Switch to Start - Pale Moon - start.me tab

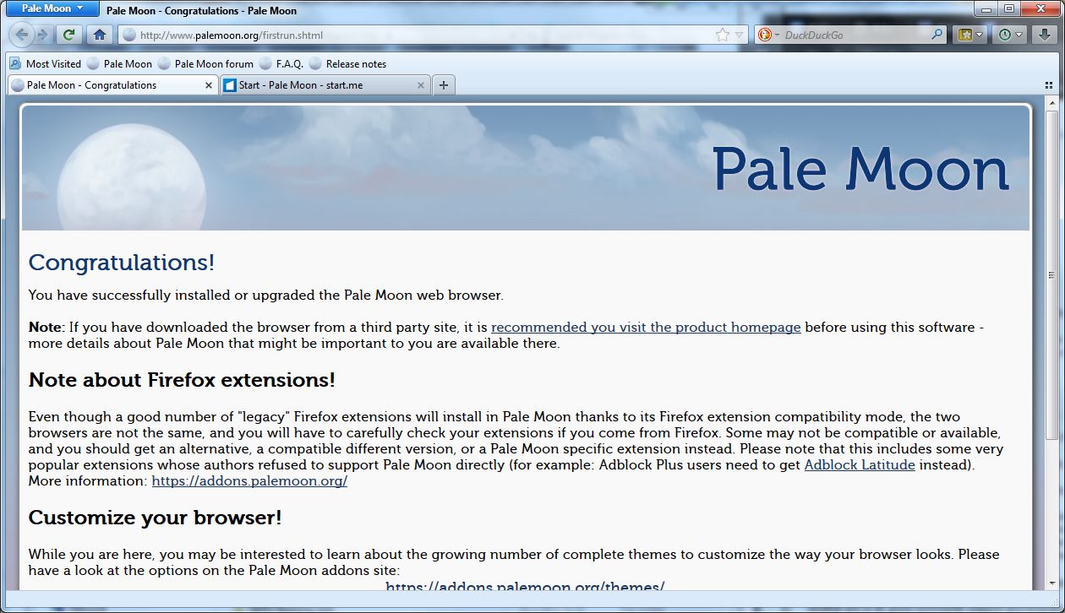pos(325,85)
